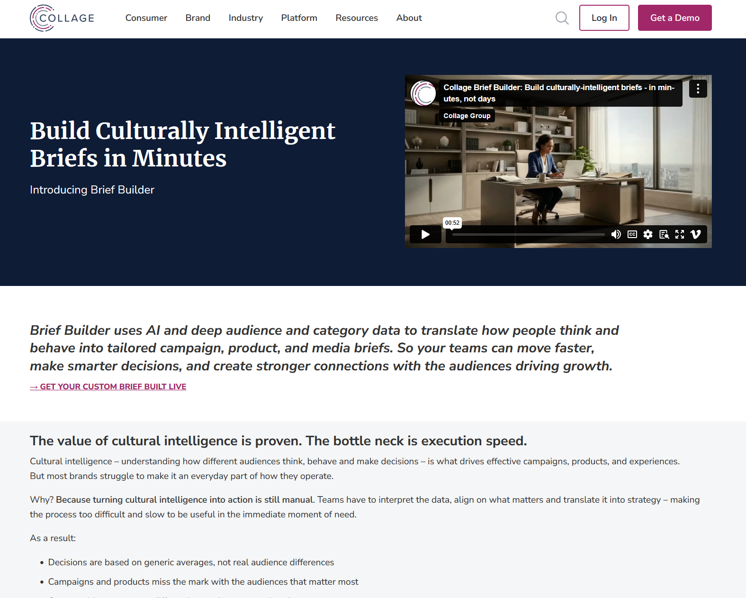Viewport: 746px width, 598px height.
Task: Toggle closed captions on the video
Action: [x=632, y=234]
